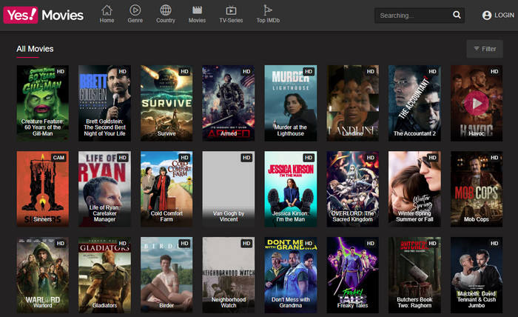
Task: Open the Neighborhood Watch poster
Action: 228,275
